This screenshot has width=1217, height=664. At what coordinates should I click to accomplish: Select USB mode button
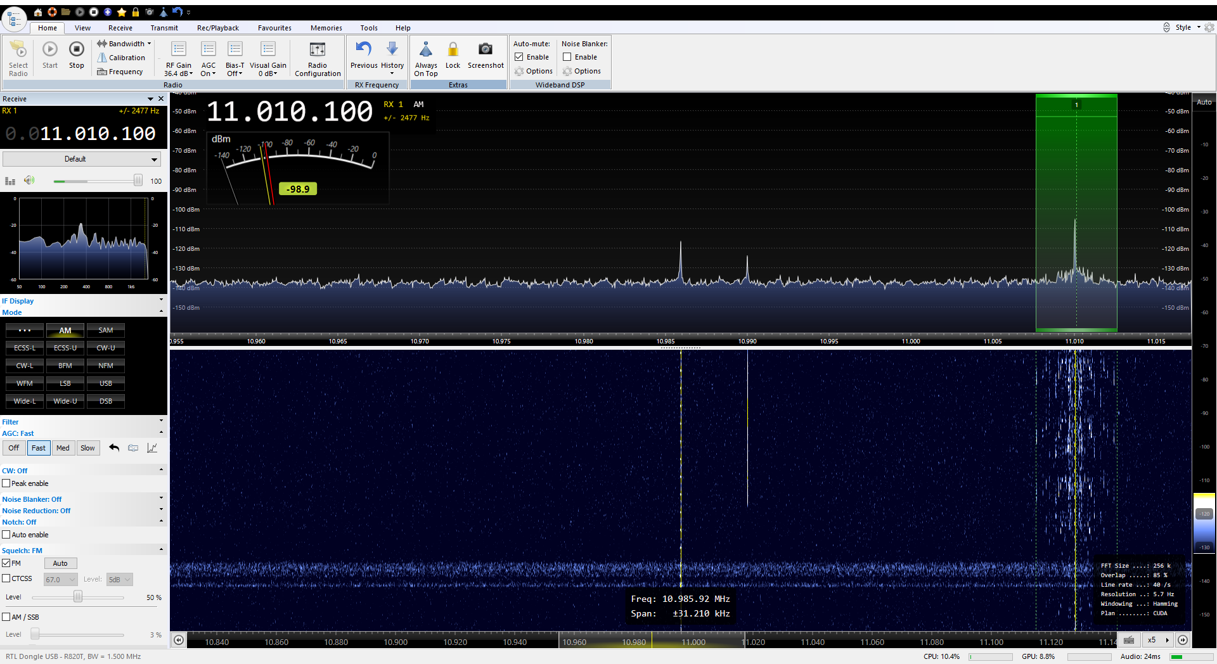point(106,383)
